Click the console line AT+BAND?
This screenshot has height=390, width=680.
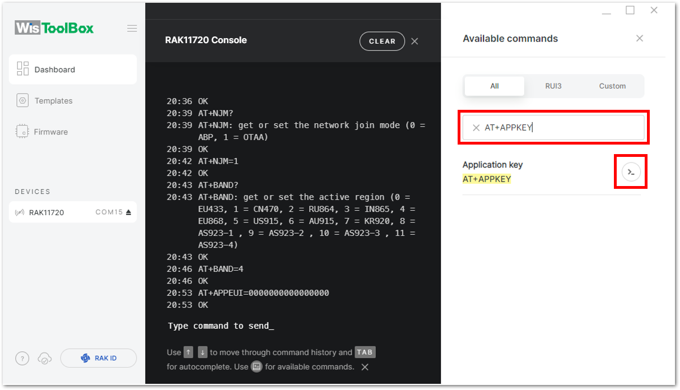218,185
